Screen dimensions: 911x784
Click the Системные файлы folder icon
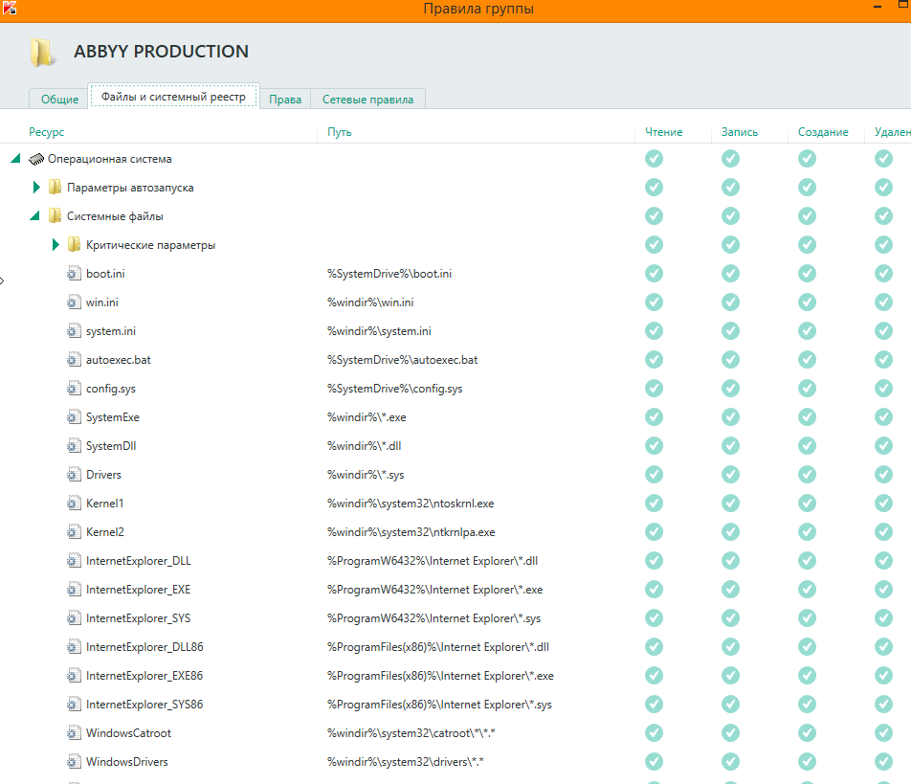[x=55, y=216]
